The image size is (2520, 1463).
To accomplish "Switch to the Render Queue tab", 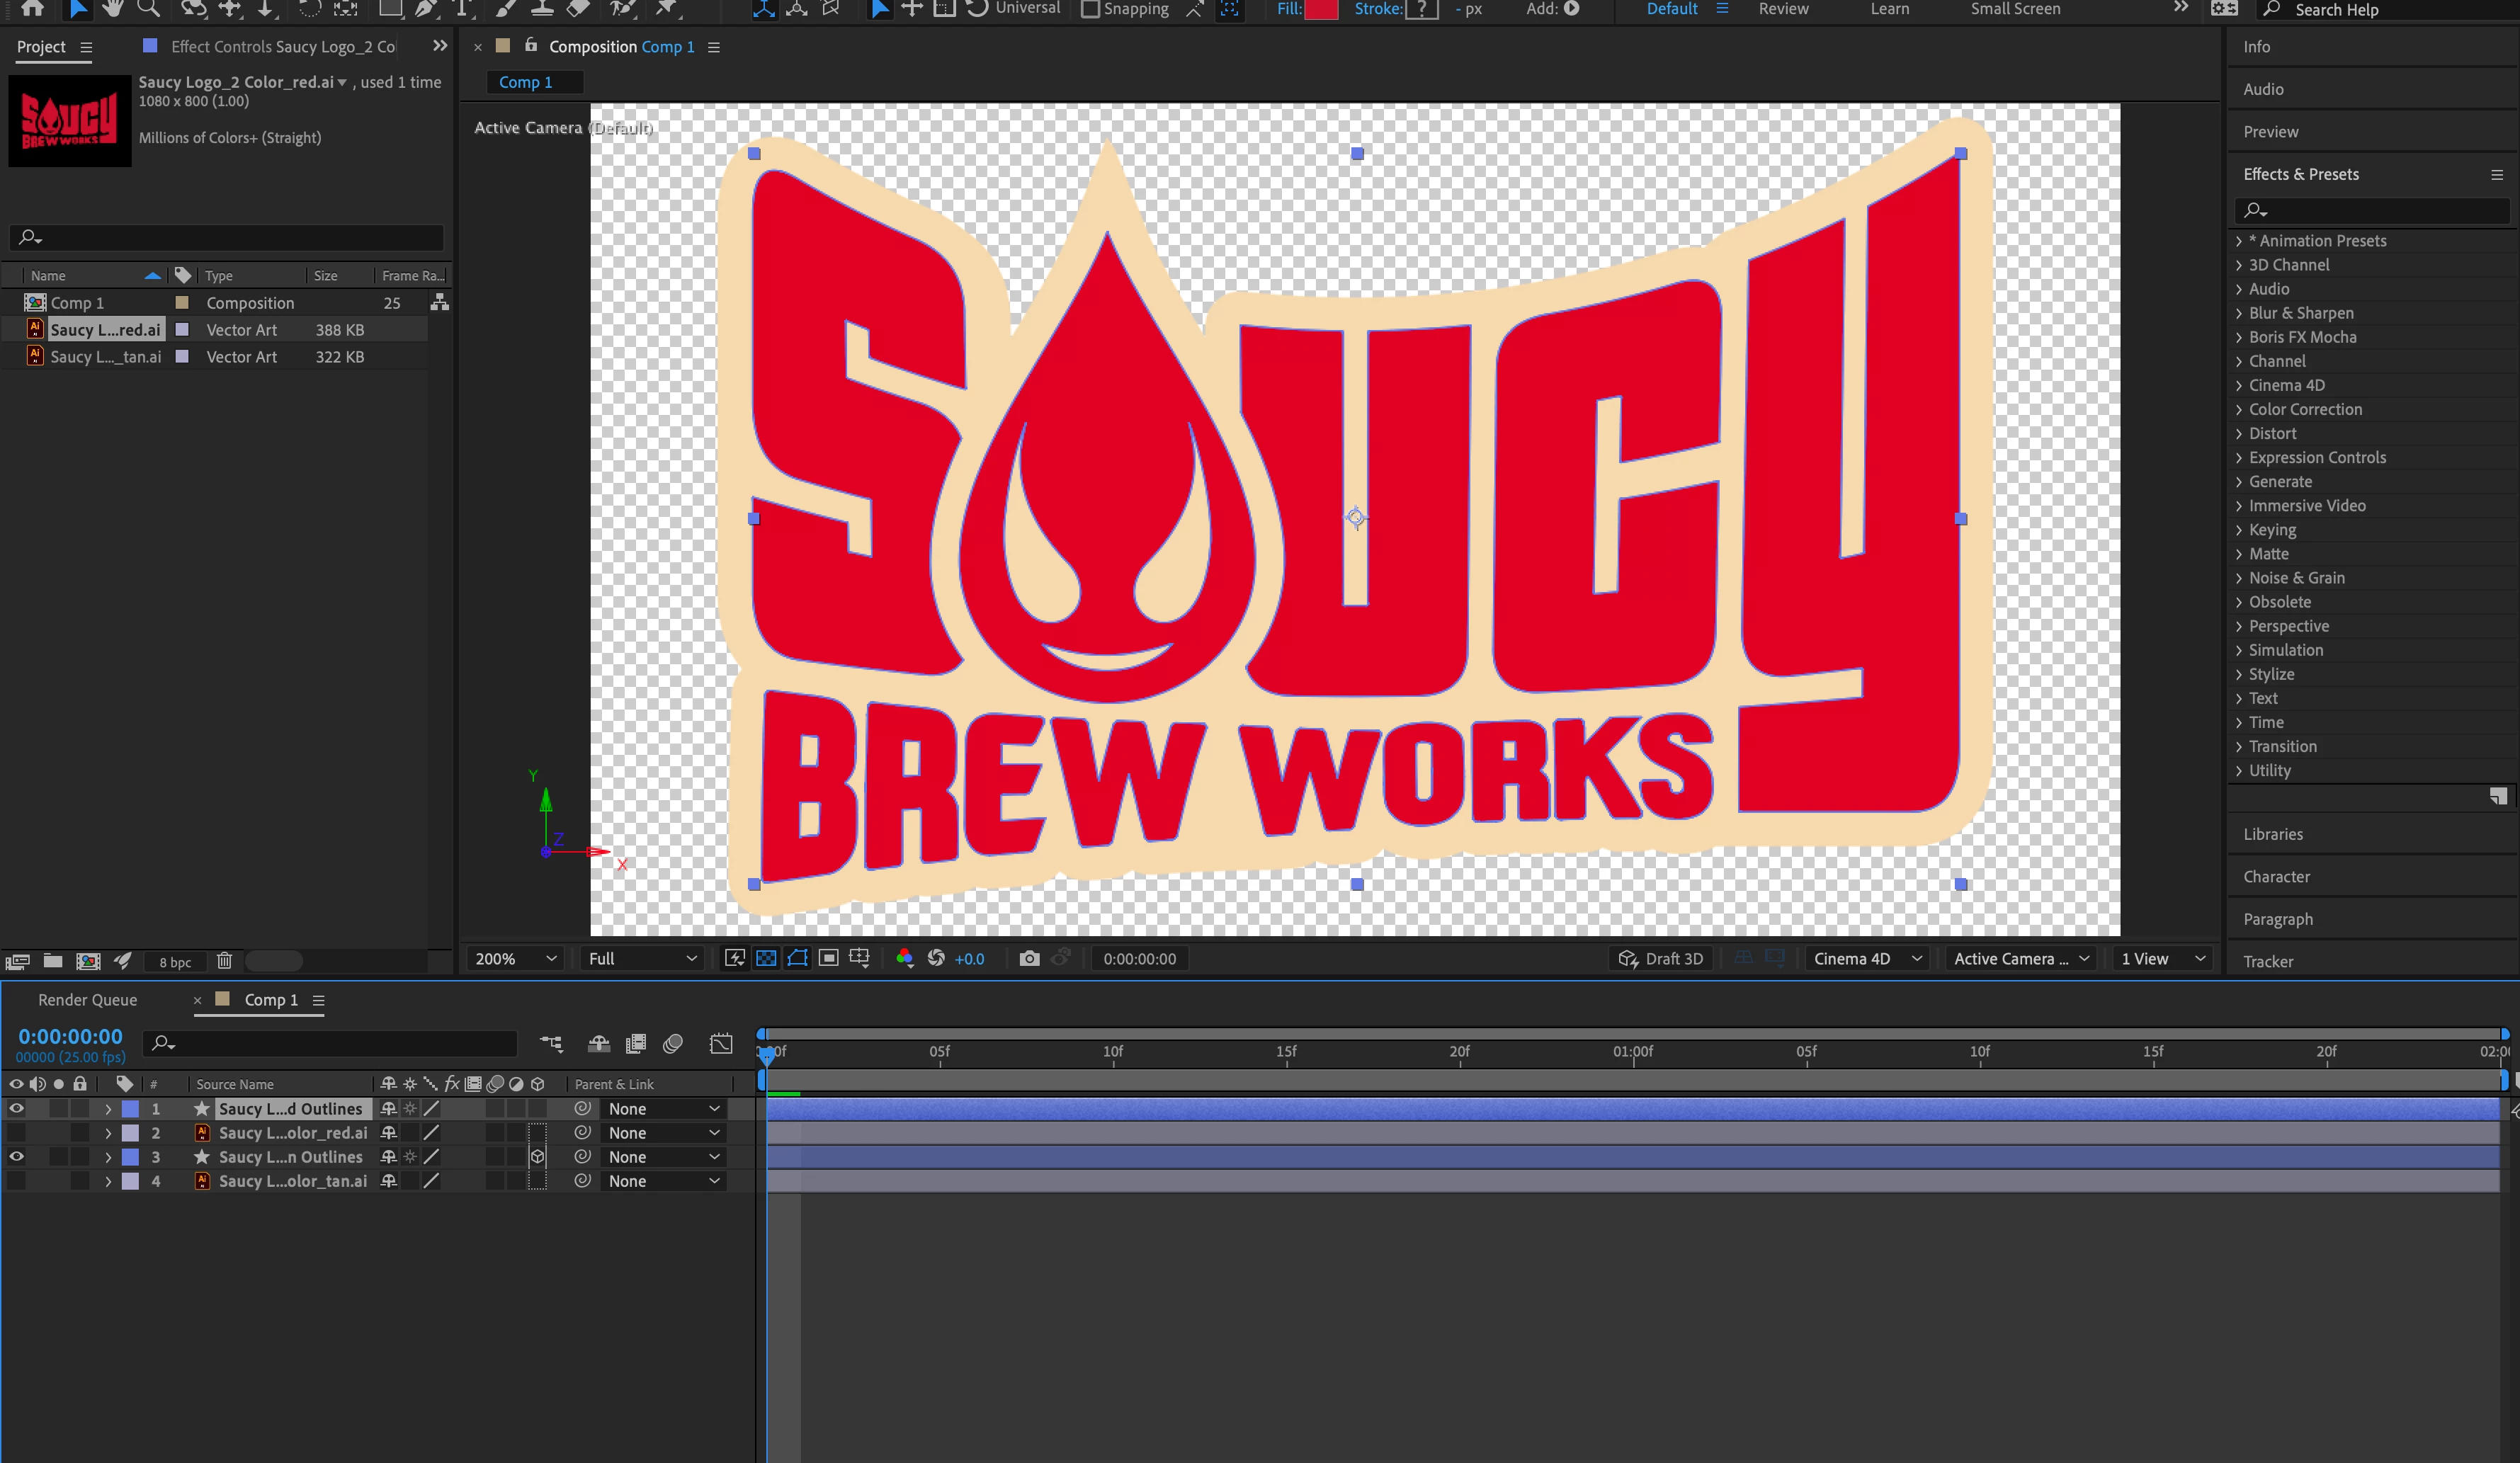I will point(87,1000).
